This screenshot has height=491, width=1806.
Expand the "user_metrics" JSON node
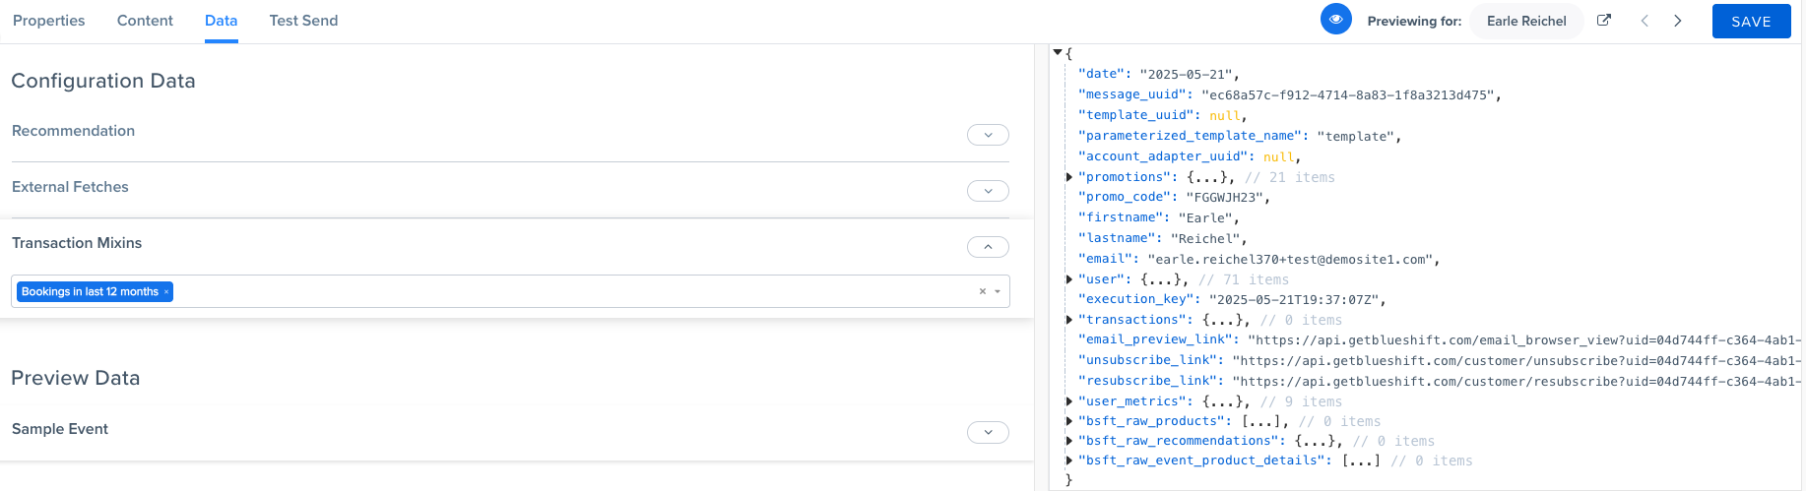coord(1069,401)
